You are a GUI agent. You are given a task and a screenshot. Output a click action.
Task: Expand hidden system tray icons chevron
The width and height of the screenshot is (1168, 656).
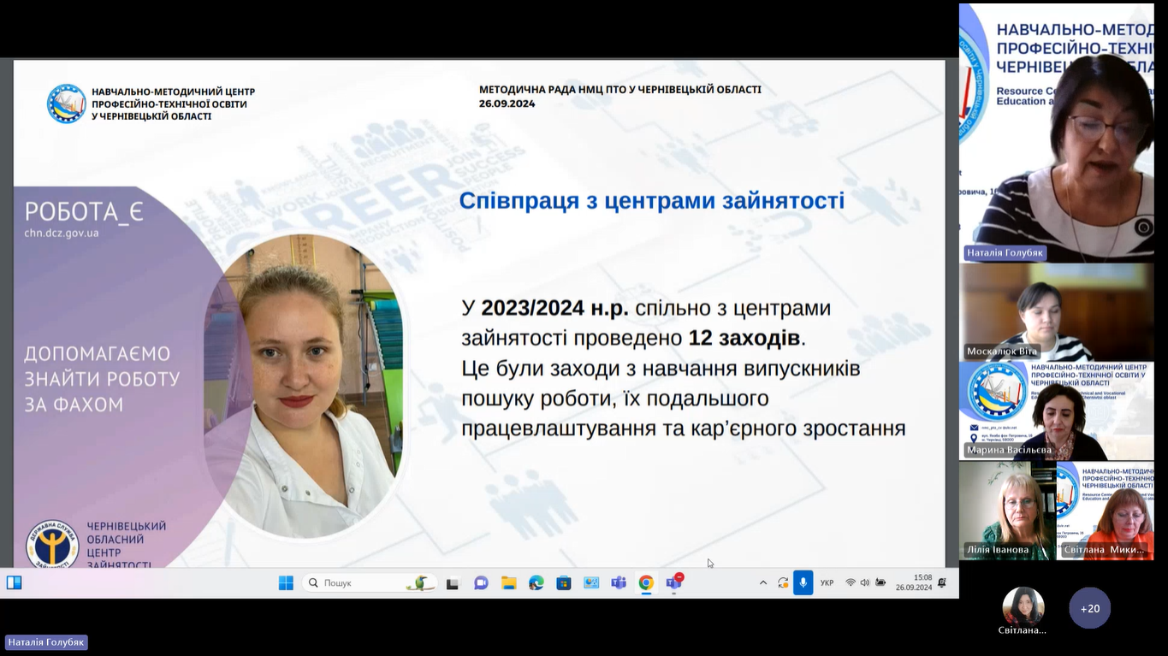[763, 582]
